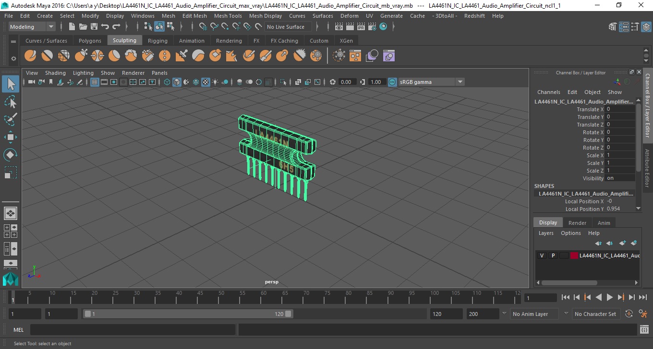Open render settings clapperboard icon
653x349 pixels.
click(372, 27)
